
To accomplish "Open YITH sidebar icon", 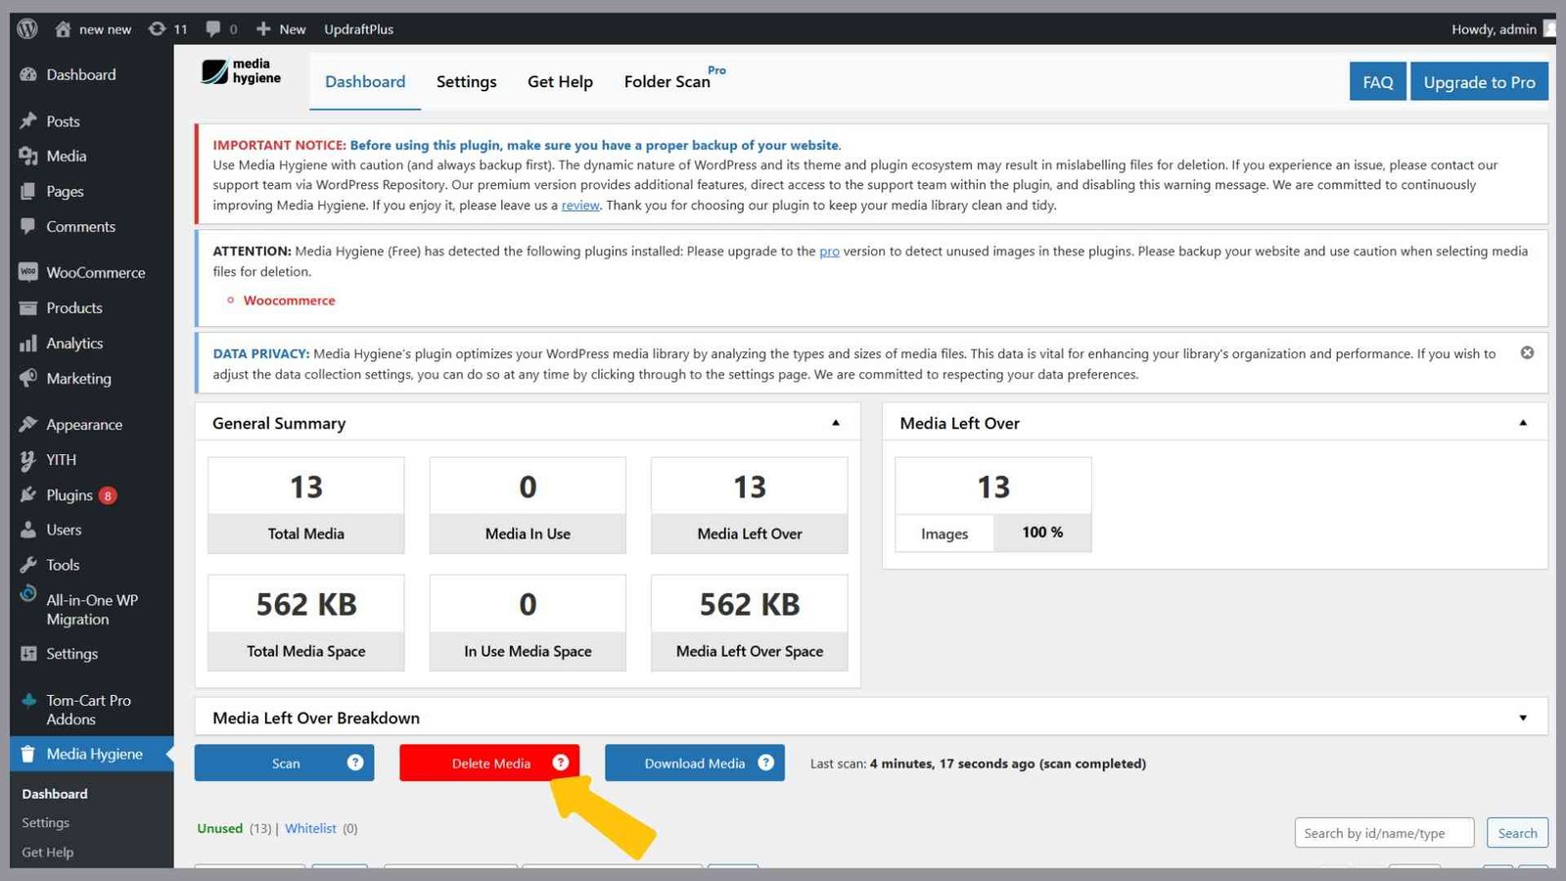I will coord(28,459).
